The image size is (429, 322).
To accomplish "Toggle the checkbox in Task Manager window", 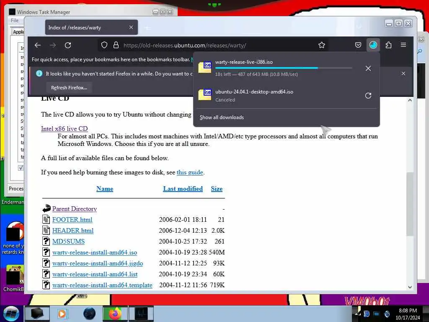I will pyautogui.click(x=21, y=168).
